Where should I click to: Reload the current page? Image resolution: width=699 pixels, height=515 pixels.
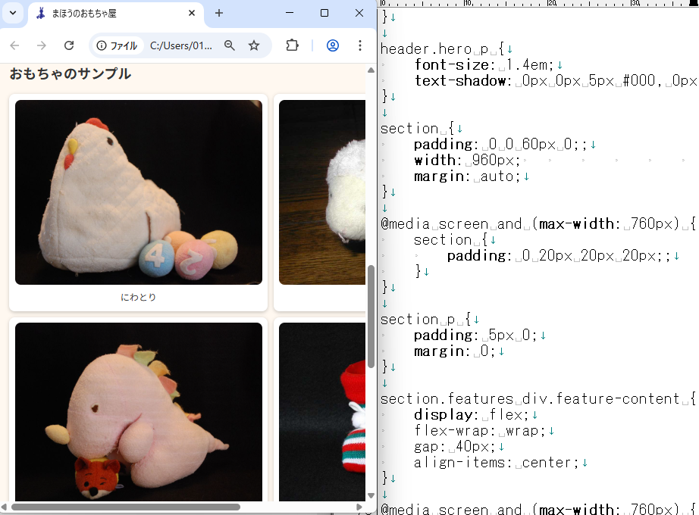[x=69, y=45]
